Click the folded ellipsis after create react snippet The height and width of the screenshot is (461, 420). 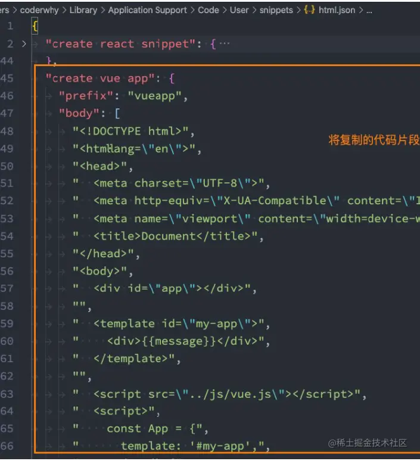coord(225,44)
